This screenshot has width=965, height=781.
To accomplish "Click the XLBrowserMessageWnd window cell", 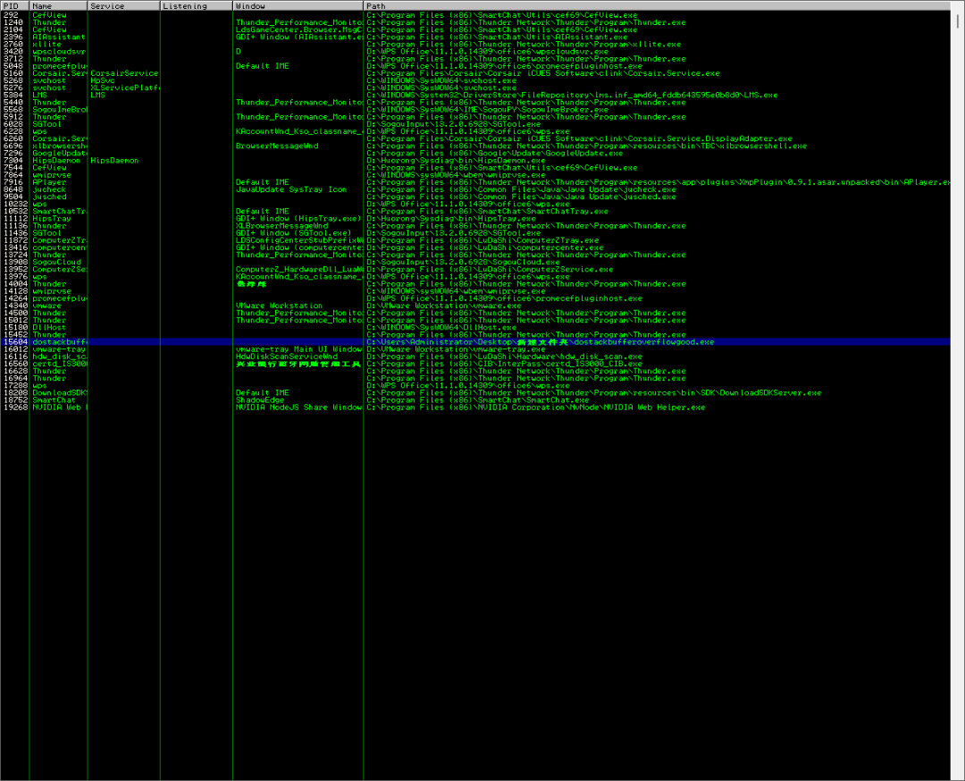I will point(281,226).
